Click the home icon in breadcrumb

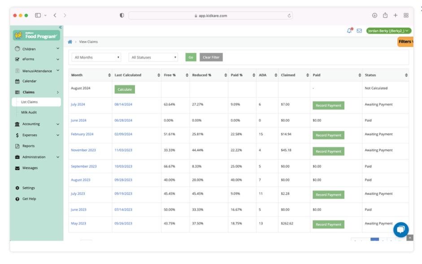(x=70, y=42)
